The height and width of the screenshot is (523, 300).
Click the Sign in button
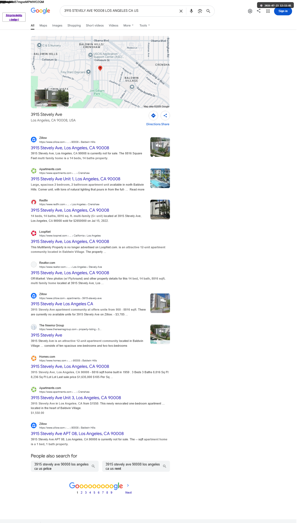pos(283,11)
